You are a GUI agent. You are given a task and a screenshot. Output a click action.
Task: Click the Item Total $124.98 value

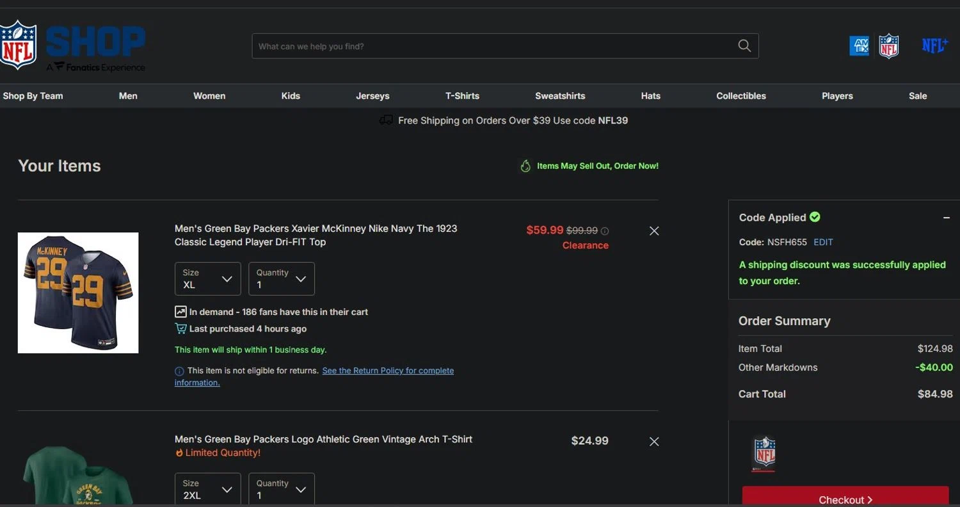[935, 349]
